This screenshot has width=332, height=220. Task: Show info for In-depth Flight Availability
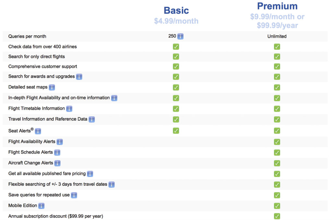(114, 98)
